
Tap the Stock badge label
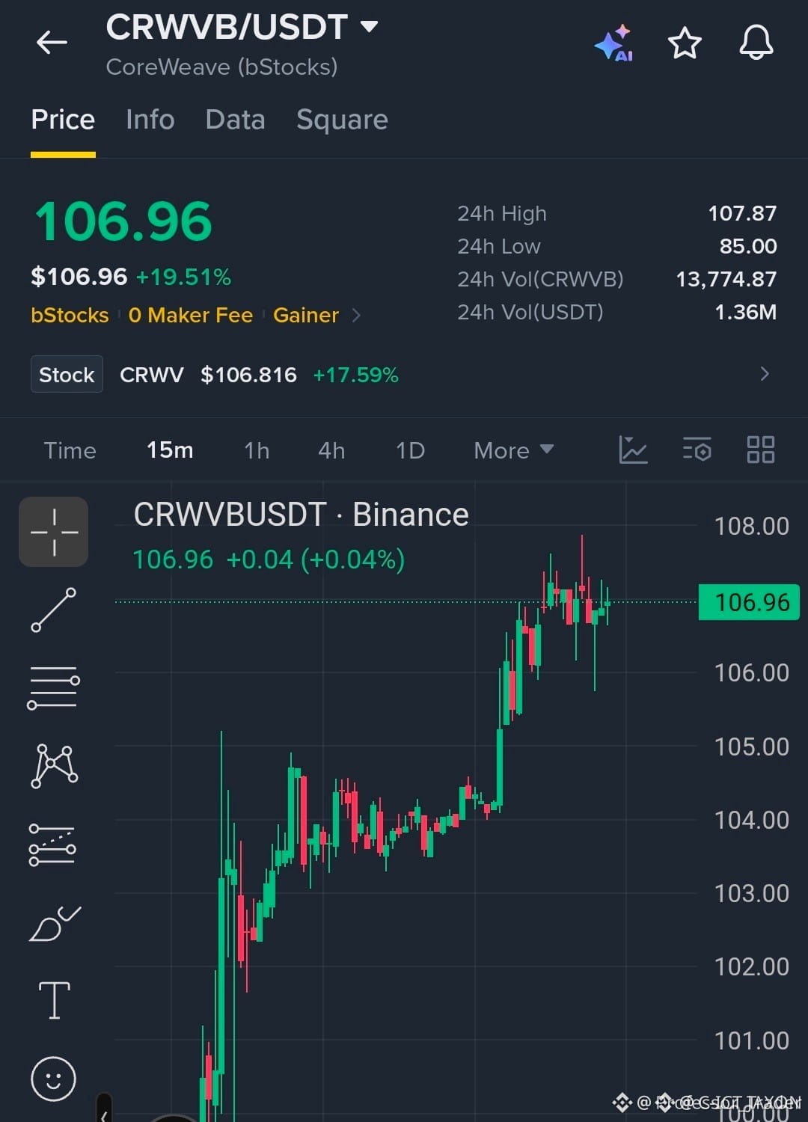[67, 374]
